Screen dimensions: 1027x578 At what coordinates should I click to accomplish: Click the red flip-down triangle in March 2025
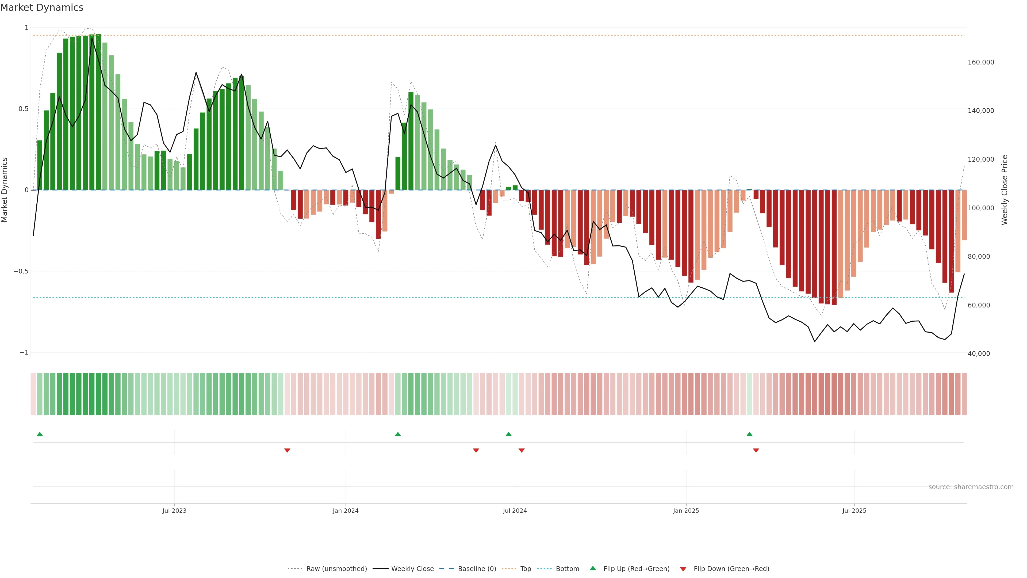click(x=756, y=450)
